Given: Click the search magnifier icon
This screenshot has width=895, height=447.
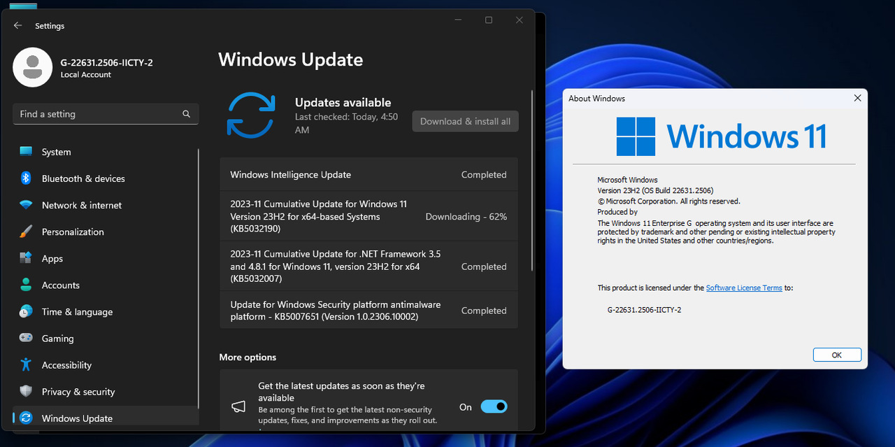Looking at the screenshot, I should (187, 114).
